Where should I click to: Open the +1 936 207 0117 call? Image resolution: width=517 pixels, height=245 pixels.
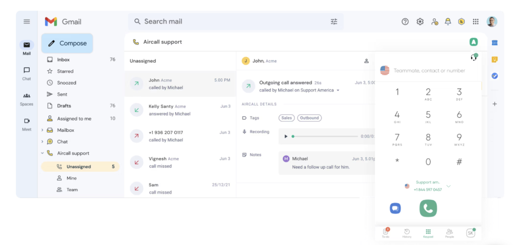180,136
